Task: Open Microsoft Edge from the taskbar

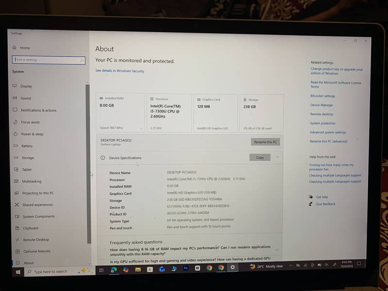Action: click(x=114, y=270)
